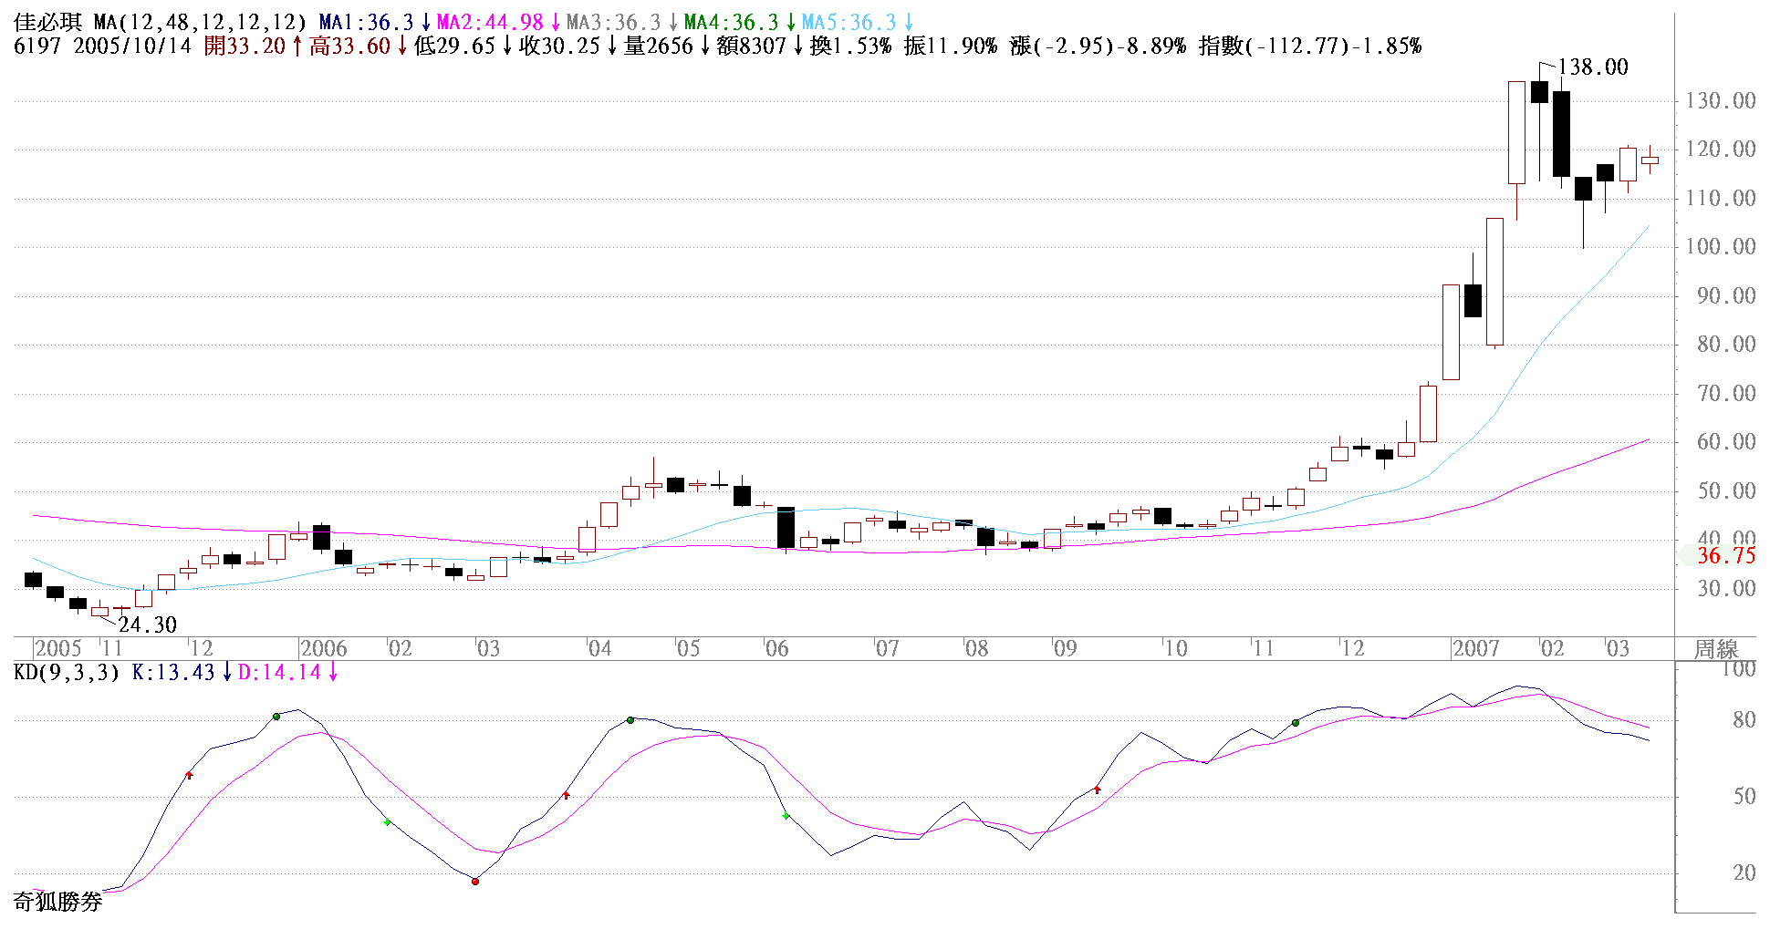Open the MA(12,48,12,12,12) parameter settings
This screenshot has height=929, width=1770.
point(200,23)
